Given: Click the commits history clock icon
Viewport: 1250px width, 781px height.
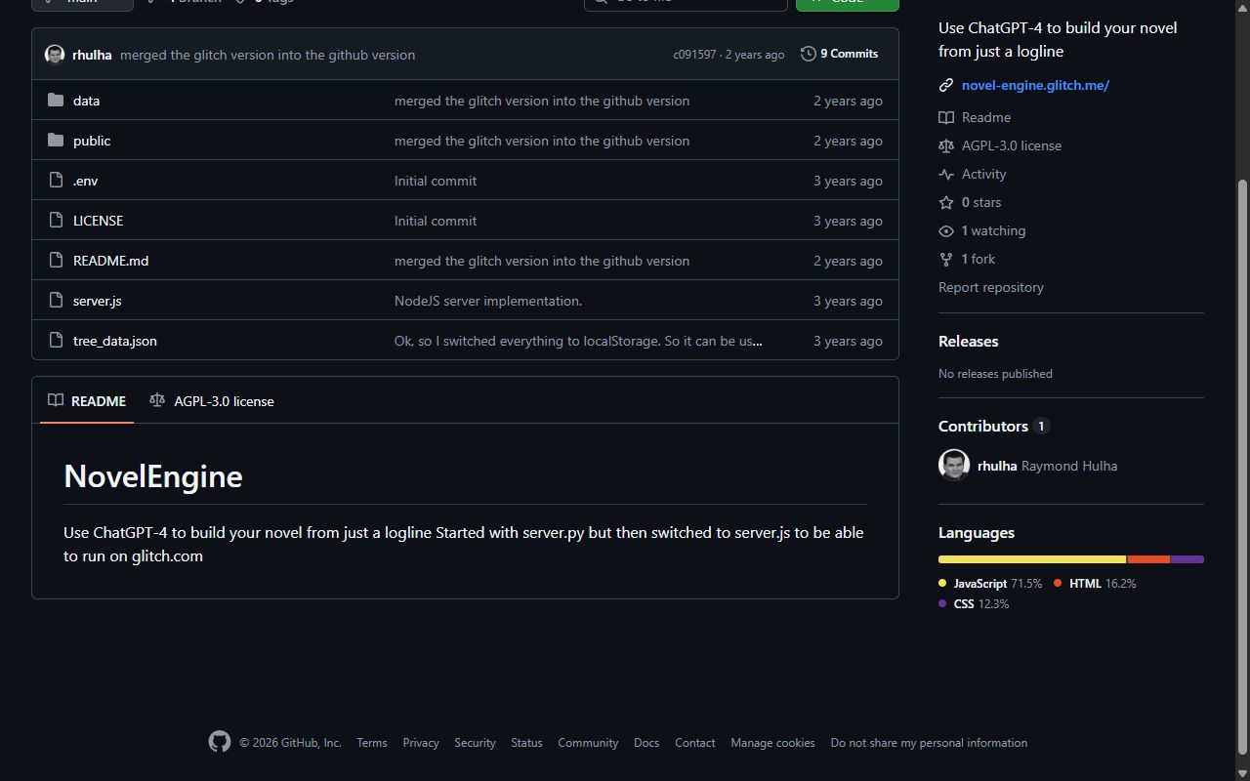Looking at the screenshot, I should pyautogui.click(x=808, y=54).
